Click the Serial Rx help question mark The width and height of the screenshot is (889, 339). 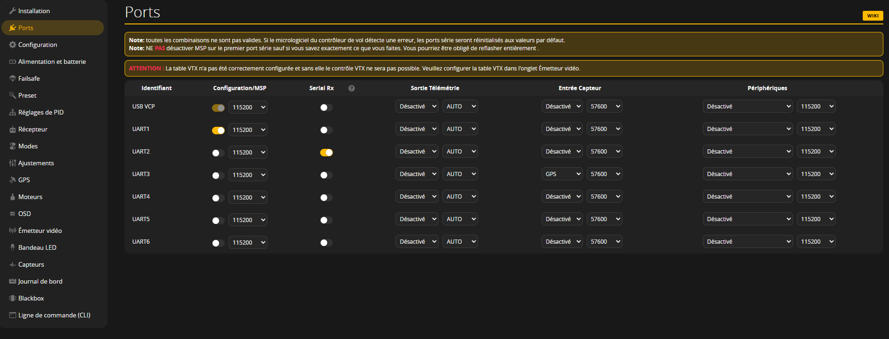[352, 88]
